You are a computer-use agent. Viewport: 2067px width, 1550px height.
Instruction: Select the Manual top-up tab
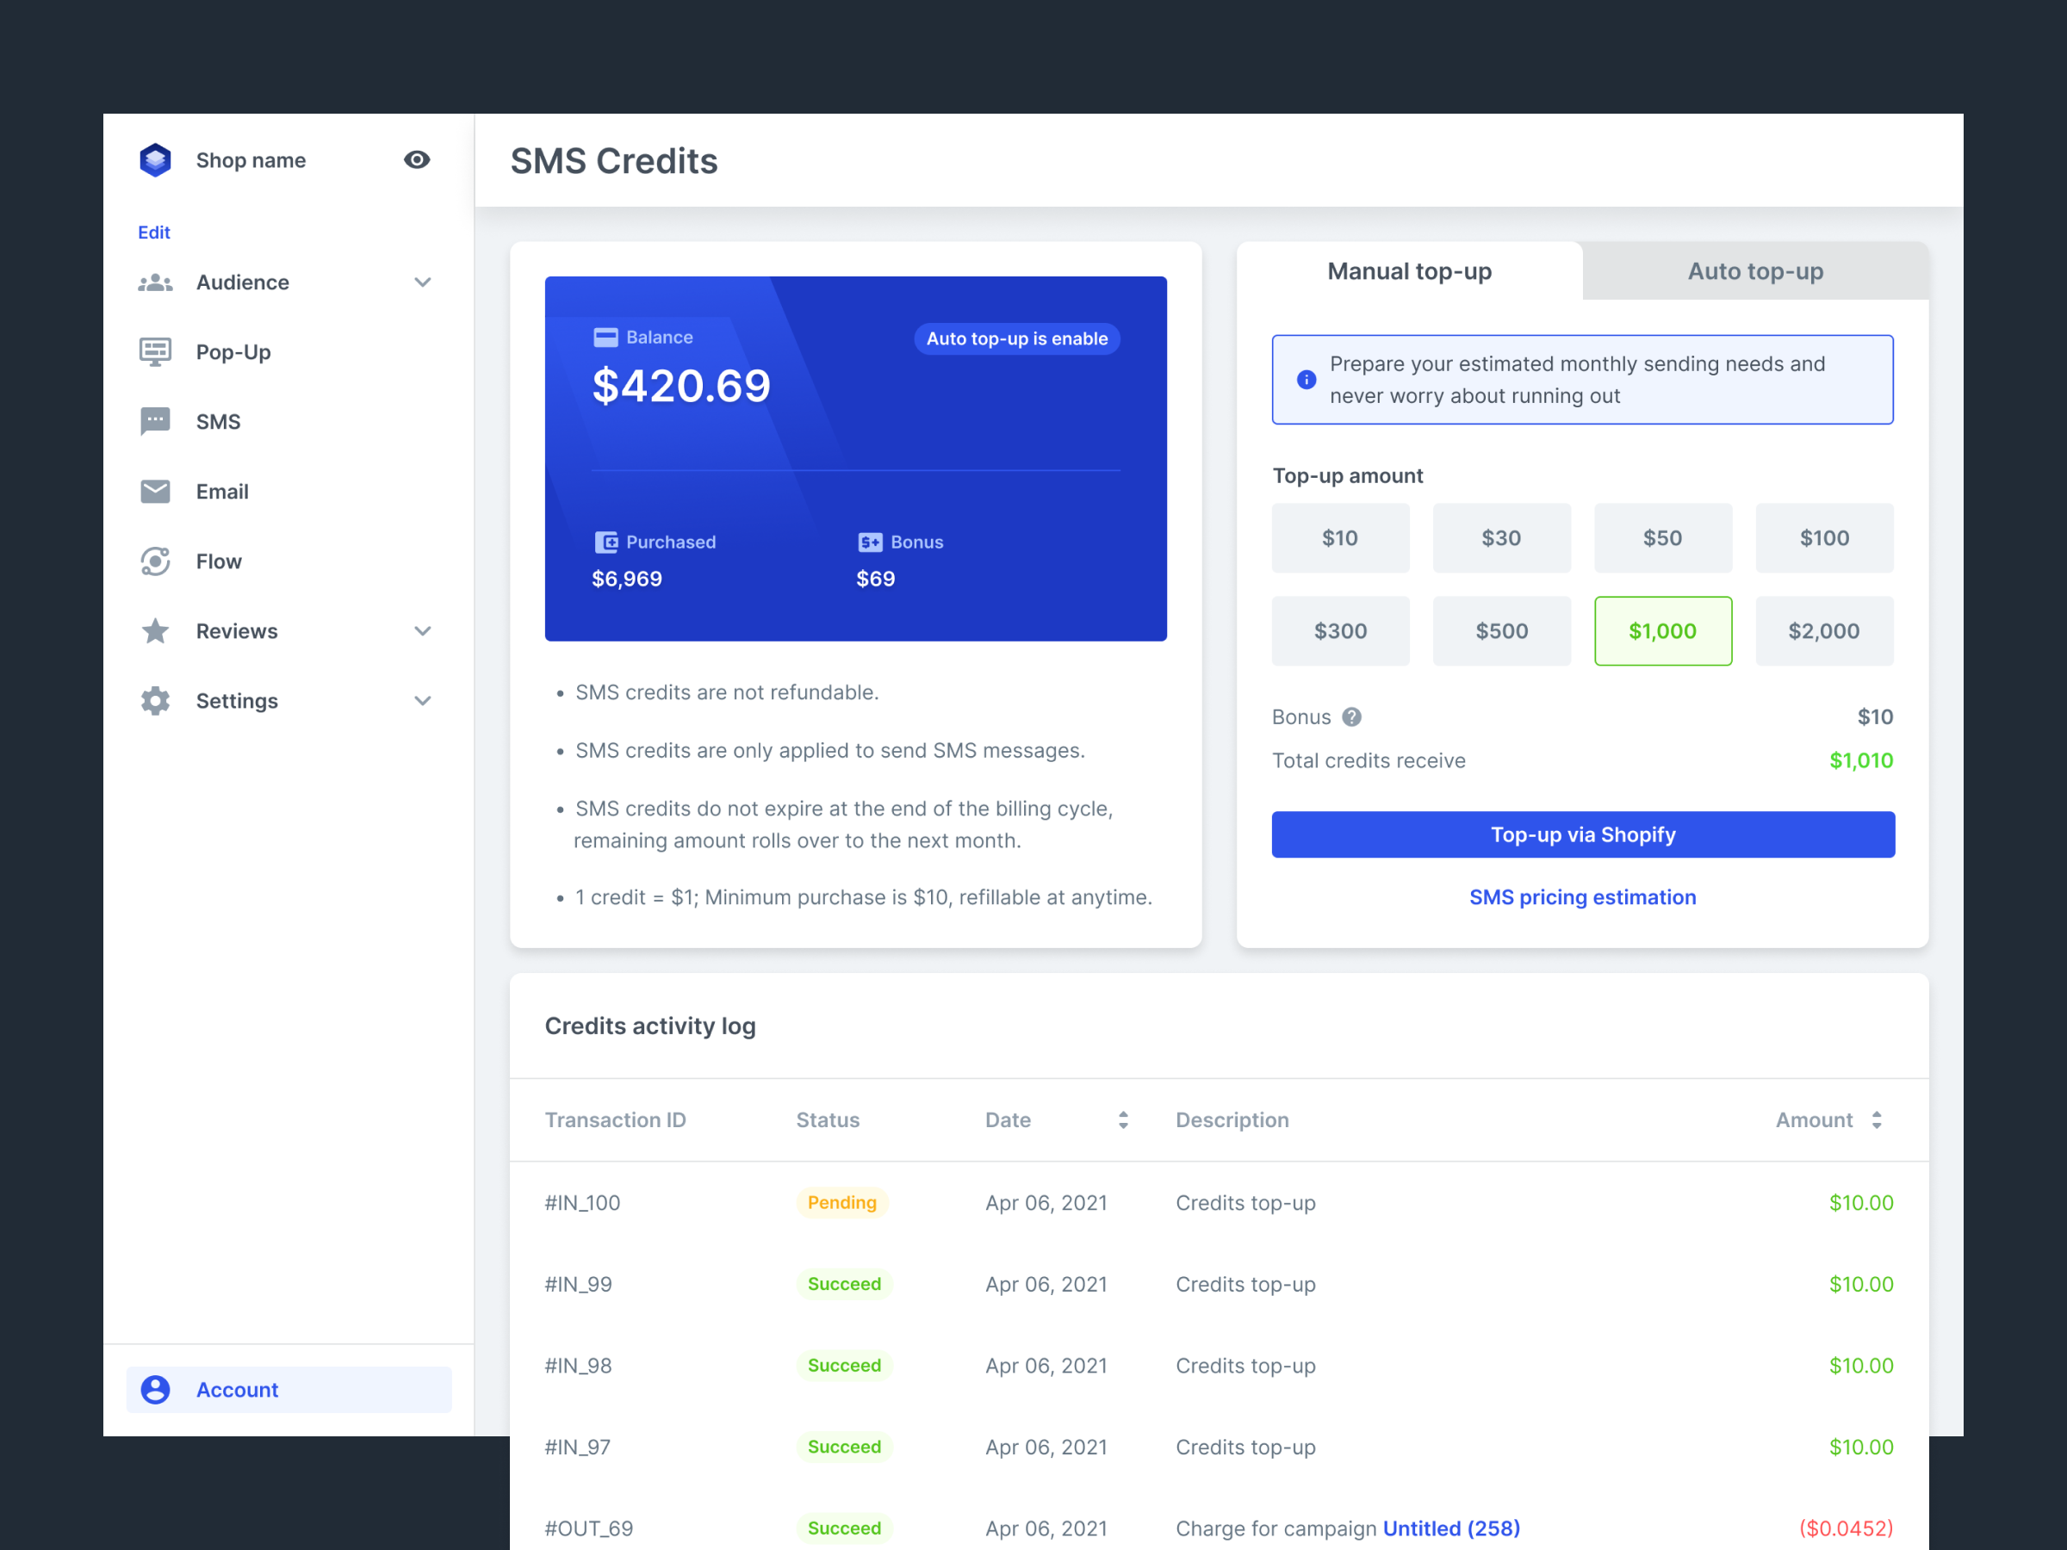coord(1409,271)
